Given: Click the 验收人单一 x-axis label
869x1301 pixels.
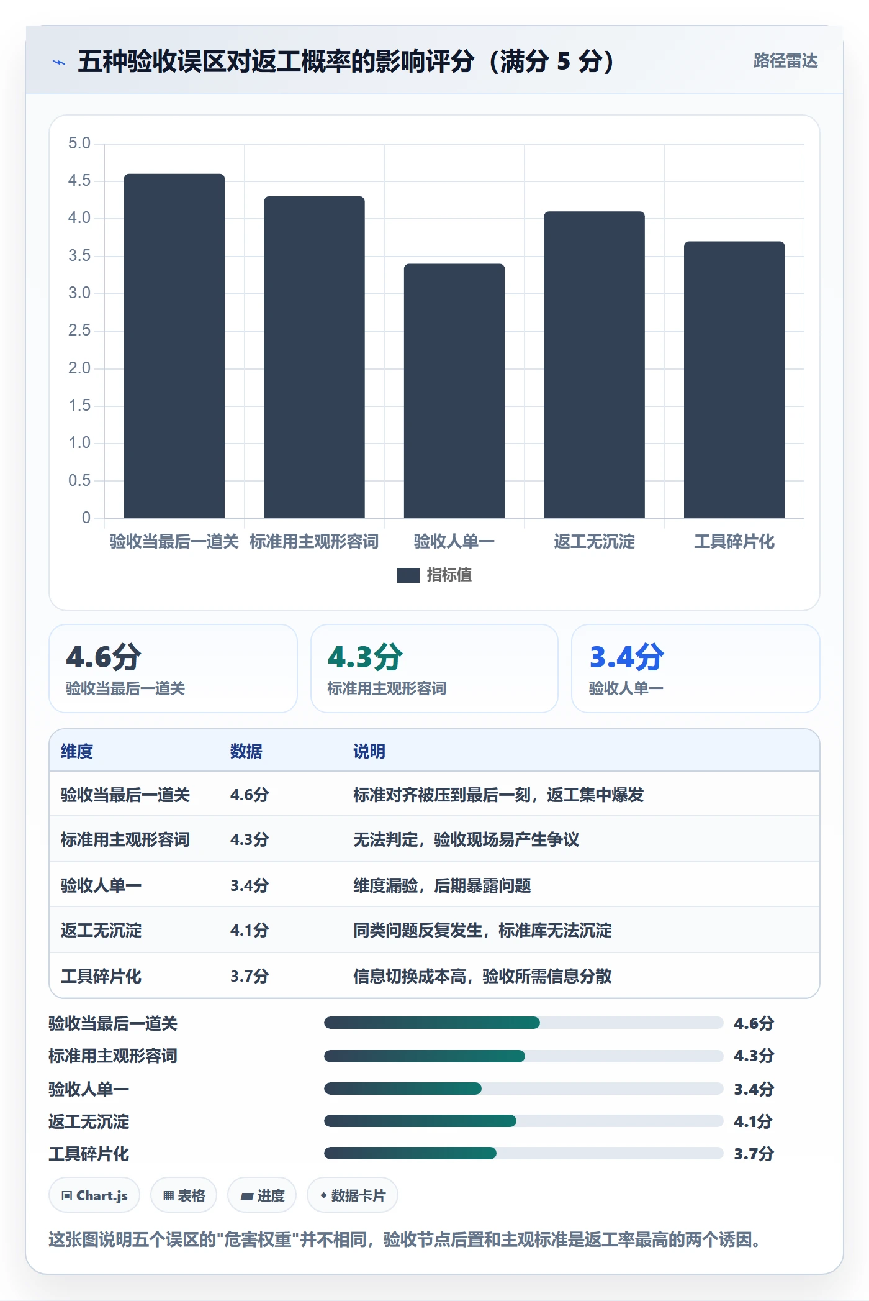Looking at the screenshot, I should coord(454,542).
